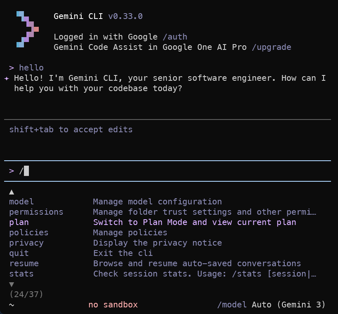Click the (24/37) item counter

26,294
